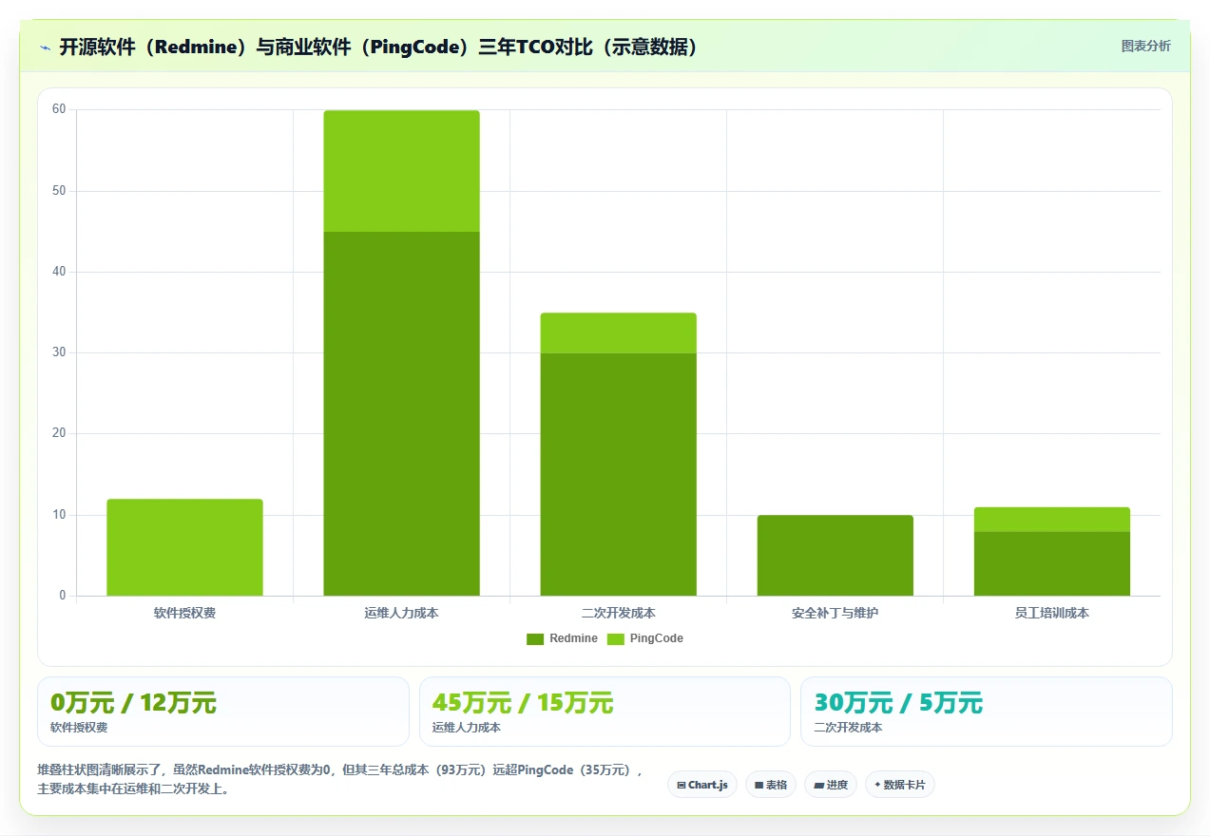This screenshot has height=836, width=1210.
Task: Toggle the PingCode legend color box
Action: [x=615, y=638]
